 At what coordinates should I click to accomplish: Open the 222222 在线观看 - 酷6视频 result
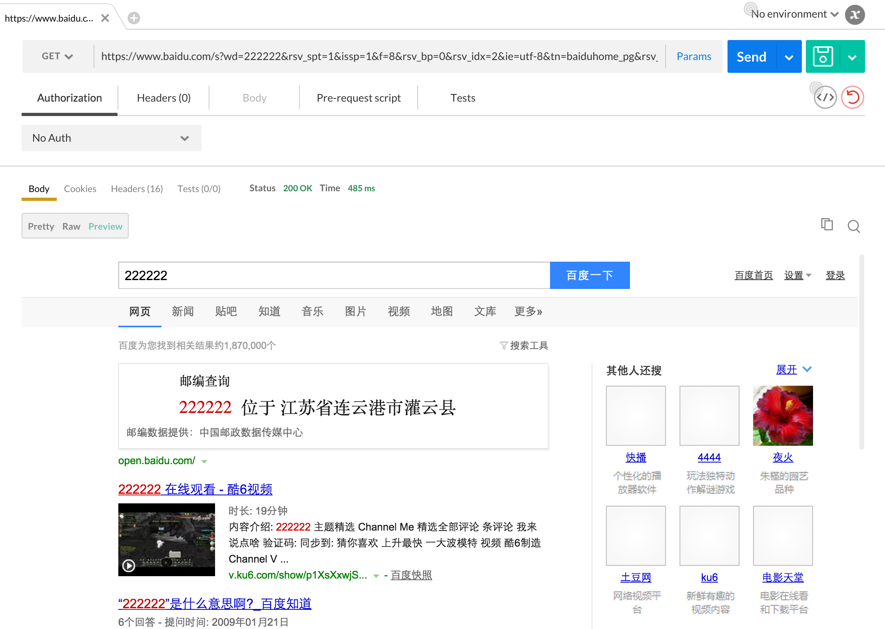pyautogui.click(x=195, y=489)
